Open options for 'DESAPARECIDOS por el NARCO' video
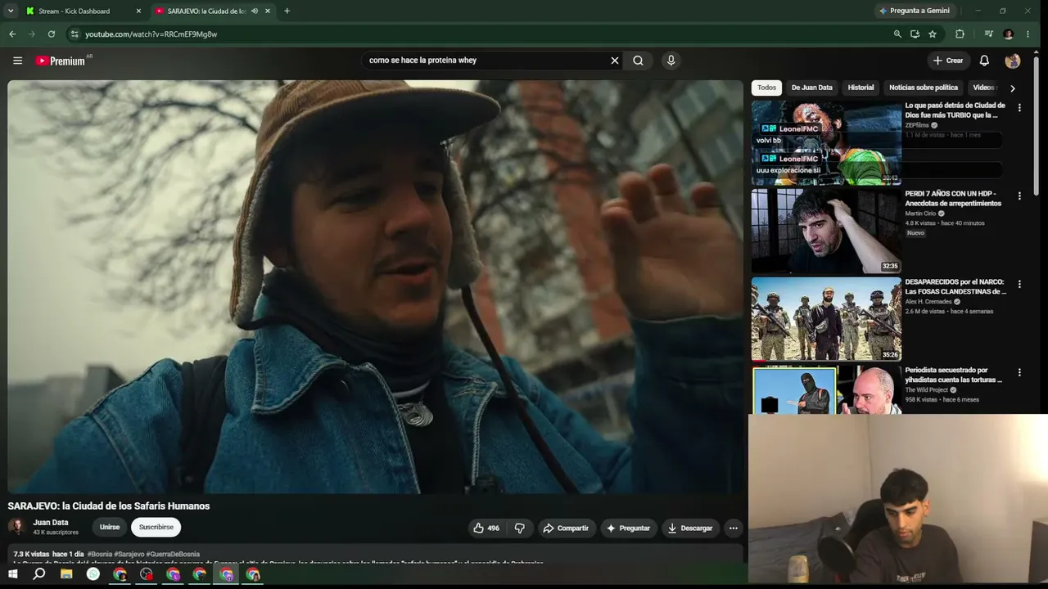This screenshot has width=1048, height=589. point(1019,285)
